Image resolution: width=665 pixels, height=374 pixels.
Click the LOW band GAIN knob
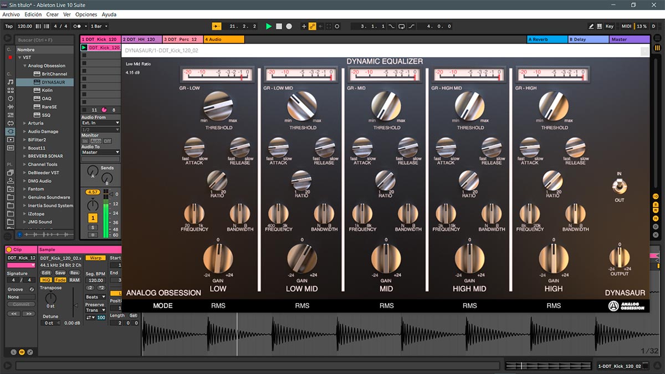218,259
